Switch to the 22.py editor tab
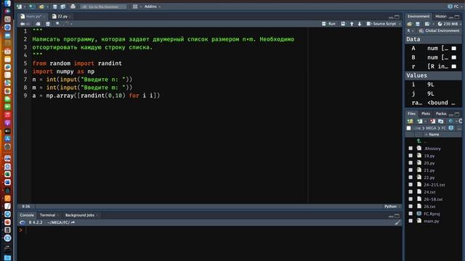465x261 pixels. (x=62, y=16)
